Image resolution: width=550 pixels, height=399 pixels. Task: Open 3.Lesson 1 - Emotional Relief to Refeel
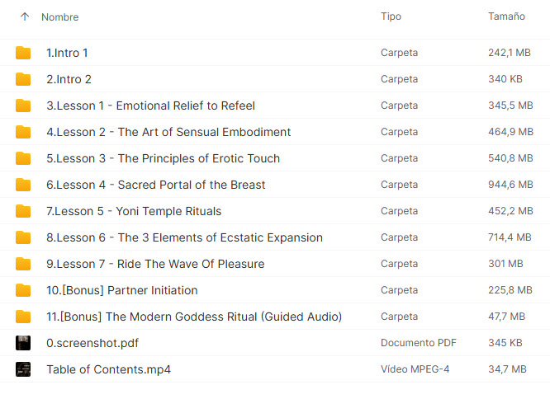(150, 106)
